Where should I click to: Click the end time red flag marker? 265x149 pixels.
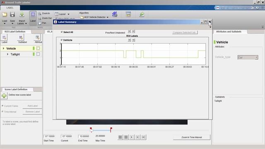pyautogui.click(x=111, y=130)
